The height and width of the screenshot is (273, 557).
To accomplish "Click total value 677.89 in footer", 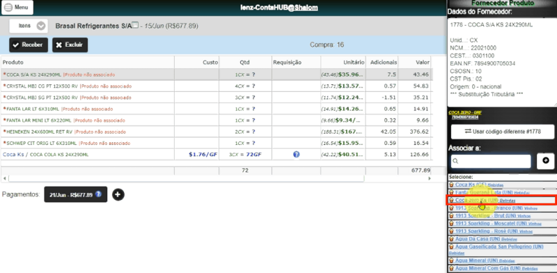I will tap(421, 171).
